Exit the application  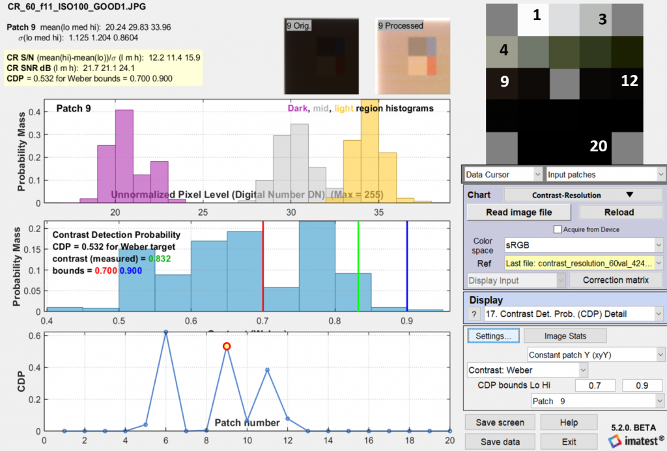(569, 442)
